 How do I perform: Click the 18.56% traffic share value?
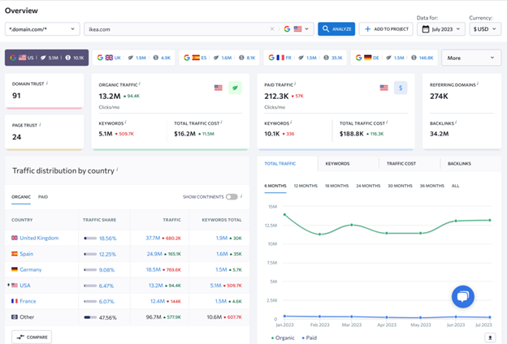tap(108, 238)
